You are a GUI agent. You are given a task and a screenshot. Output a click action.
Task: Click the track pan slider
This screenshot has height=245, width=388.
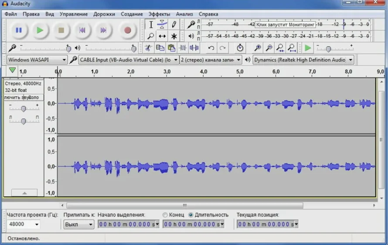tap(24, 121)
